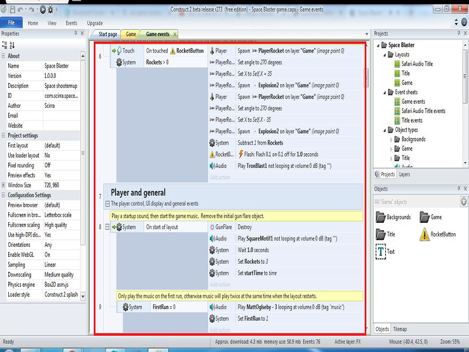The image size is (469, 352).
Task: Collapse the Space Blaster project node
Action: 378,45
